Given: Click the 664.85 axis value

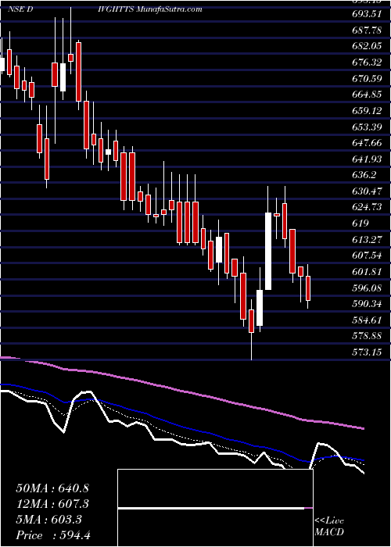Looking at the screenshot, I should [367, 95].
